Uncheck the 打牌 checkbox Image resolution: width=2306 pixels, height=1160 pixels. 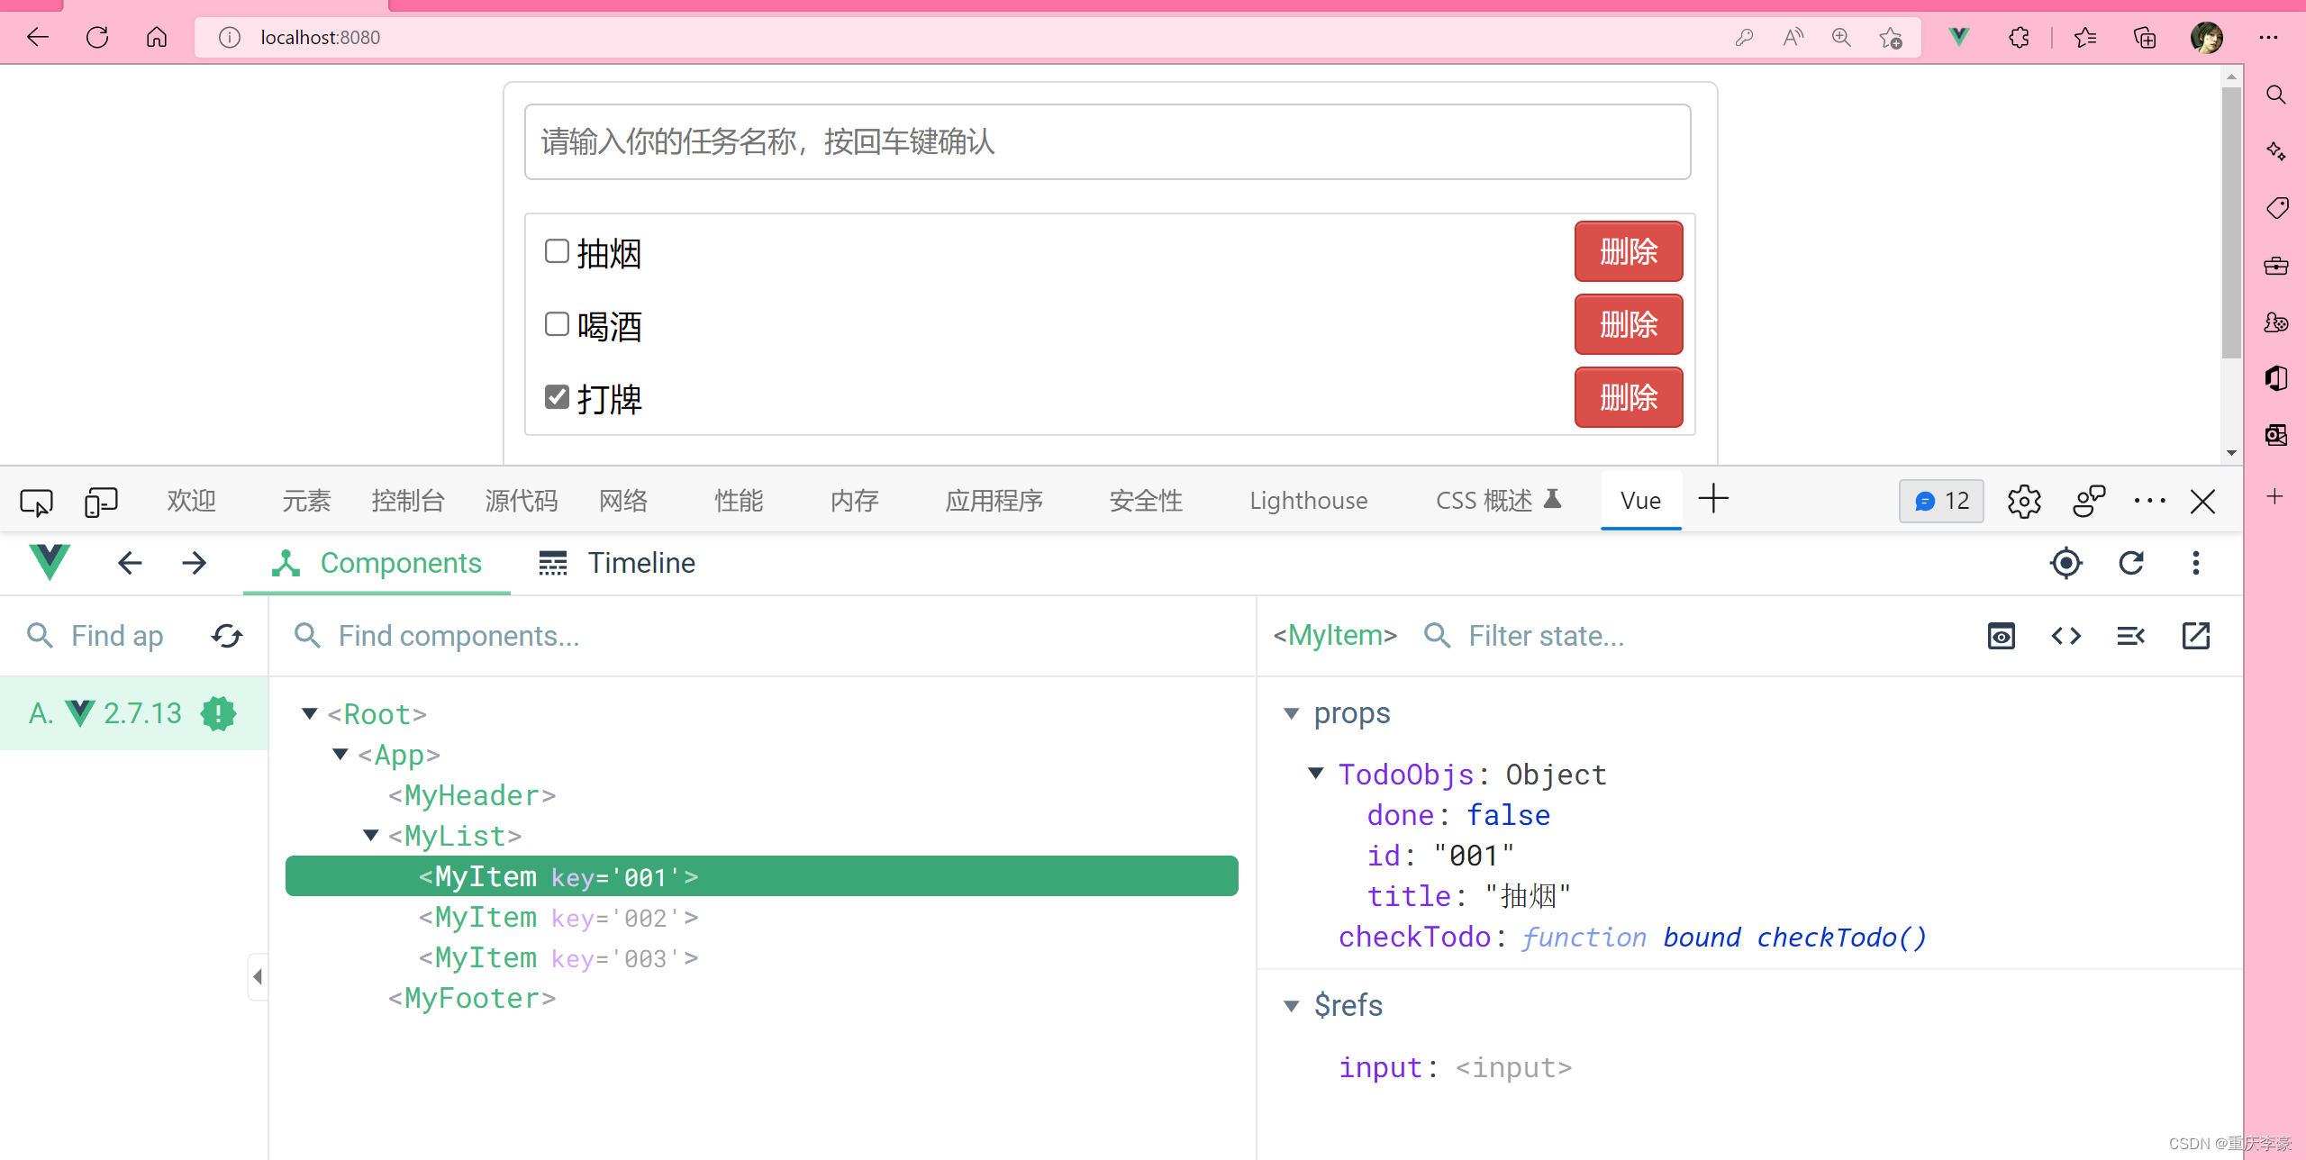coord(557,397)
